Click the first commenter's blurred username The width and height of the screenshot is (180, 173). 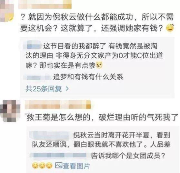45,5
